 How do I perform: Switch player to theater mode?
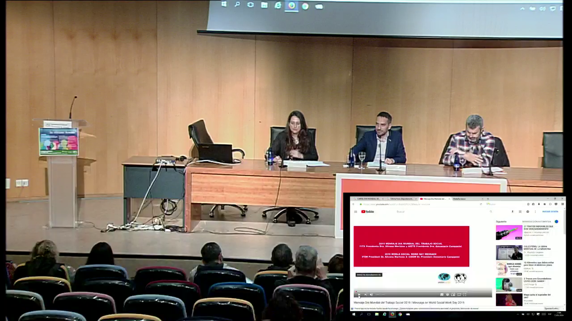(459, 294)
